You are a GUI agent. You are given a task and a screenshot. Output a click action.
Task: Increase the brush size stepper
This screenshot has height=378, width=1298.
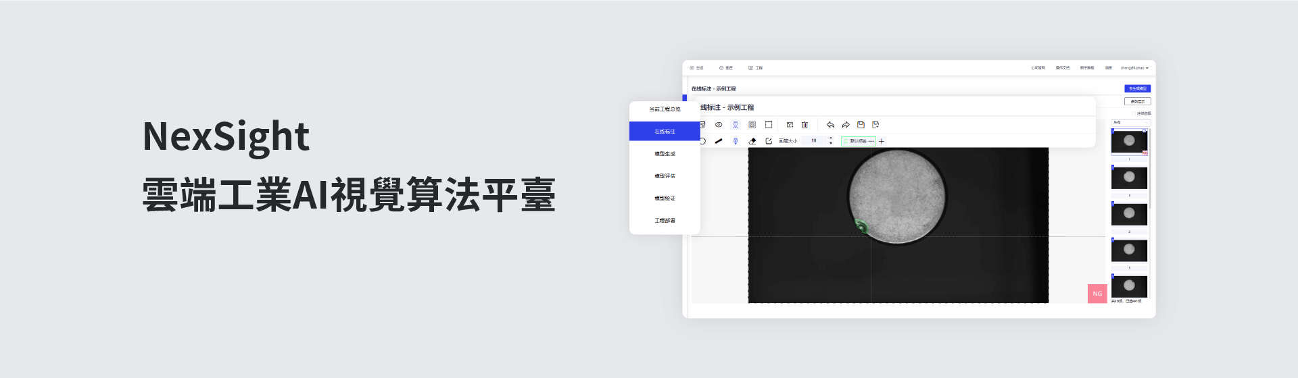pyautogui.click(x=831, y=138)
